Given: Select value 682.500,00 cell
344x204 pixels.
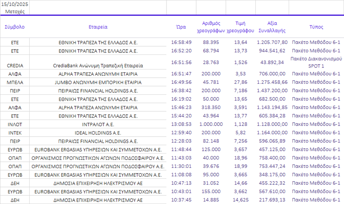Looking at the screenshot, I should [272, 99].
